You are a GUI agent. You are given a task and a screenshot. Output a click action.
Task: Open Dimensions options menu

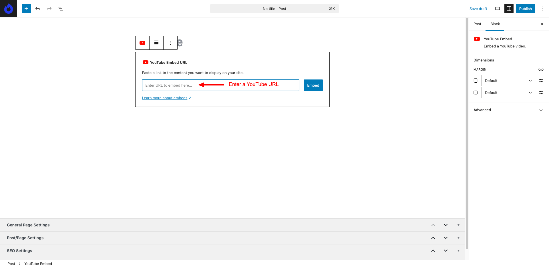pyautogui.click(x=541, y=60)
